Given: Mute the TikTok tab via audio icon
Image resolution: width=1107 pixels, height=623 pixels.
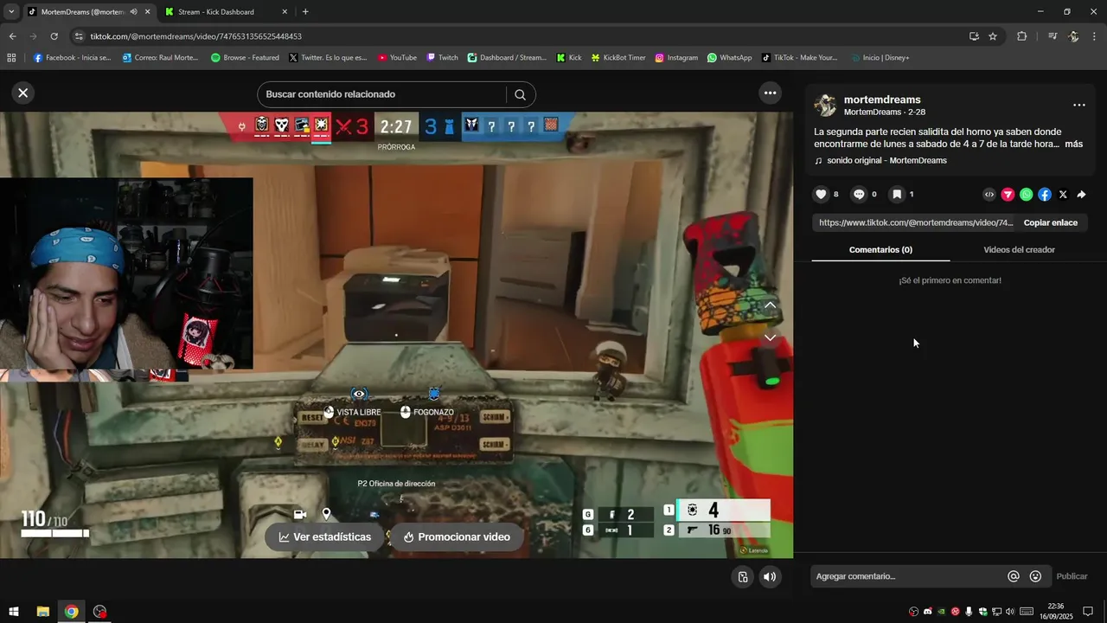Looking at the screenshot, I should coord(133,12).
